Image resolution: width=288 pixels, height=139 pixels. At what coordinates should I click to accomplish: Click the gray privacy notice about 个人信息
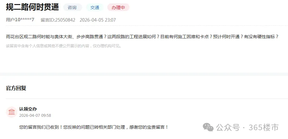pos(64,46)
